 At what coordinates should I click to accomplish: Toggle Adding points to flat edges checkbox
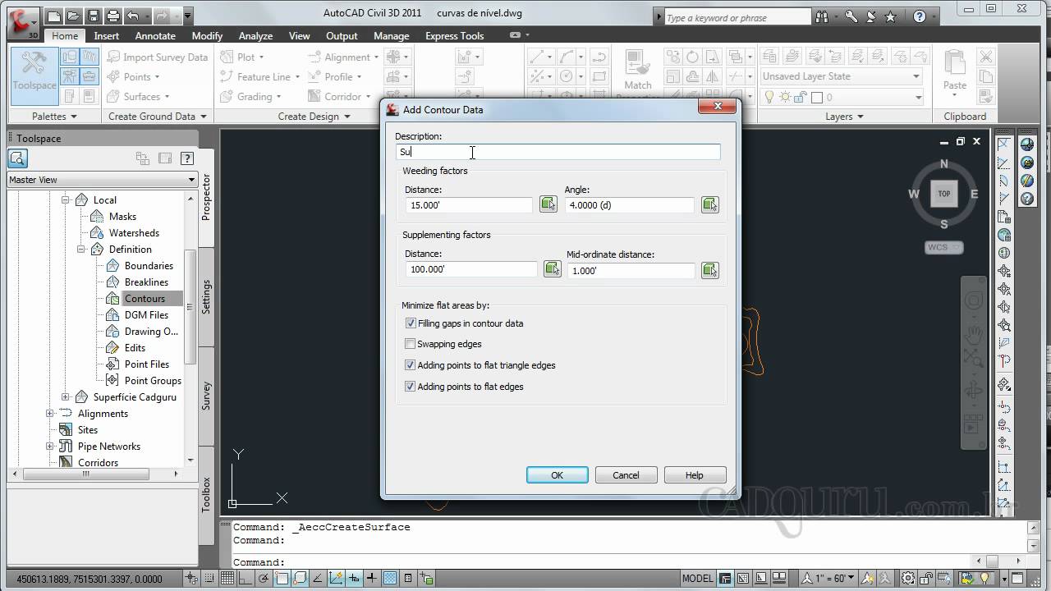coord(411,387)
